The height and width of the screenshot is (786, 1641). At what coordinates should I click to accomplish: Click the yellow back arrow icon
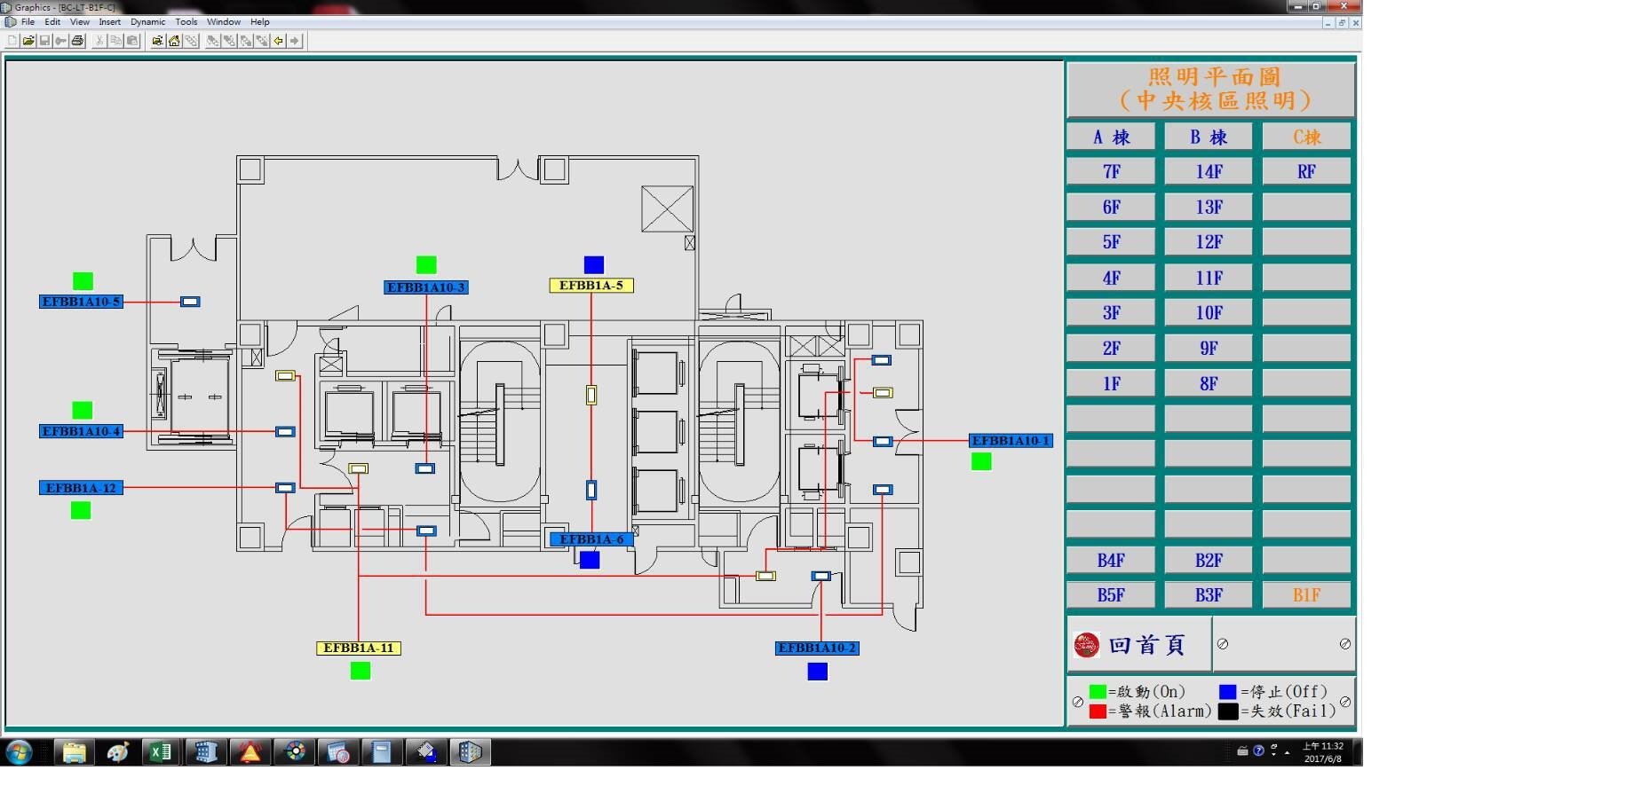[279, 41]
